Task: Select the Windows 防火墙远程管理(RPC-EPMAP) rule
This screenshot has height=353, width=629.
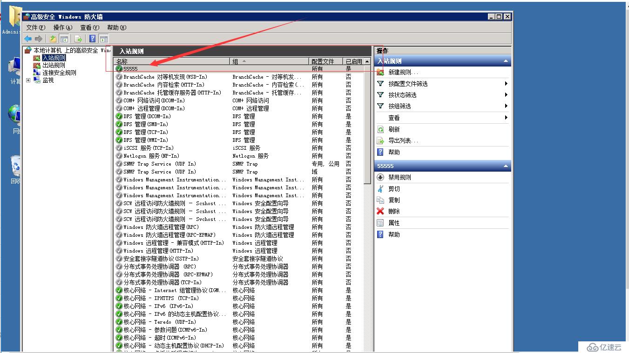Action: (x=239, y=235)
